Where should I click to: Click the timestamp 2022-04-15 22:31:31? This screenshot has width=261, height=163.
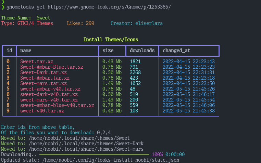(x=189, y=72)
